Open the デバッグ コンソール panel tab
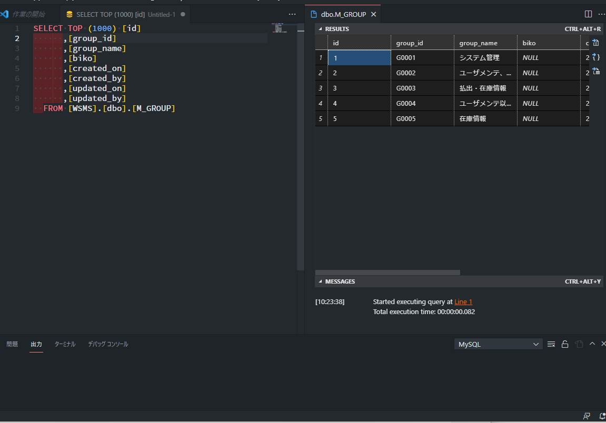 108,344
